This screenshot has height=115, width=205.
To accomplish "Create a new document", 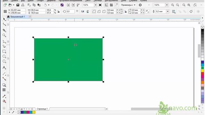I will click(x=5, y=5).
